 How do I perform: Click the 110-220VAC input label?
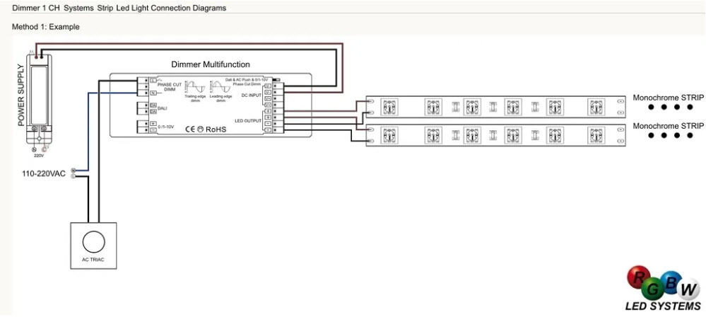[x=42, y=173]
